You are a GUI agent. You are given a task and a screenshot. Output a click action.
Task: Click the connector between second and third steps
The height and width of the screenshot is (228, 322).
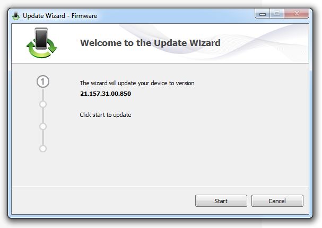point(43,115)
